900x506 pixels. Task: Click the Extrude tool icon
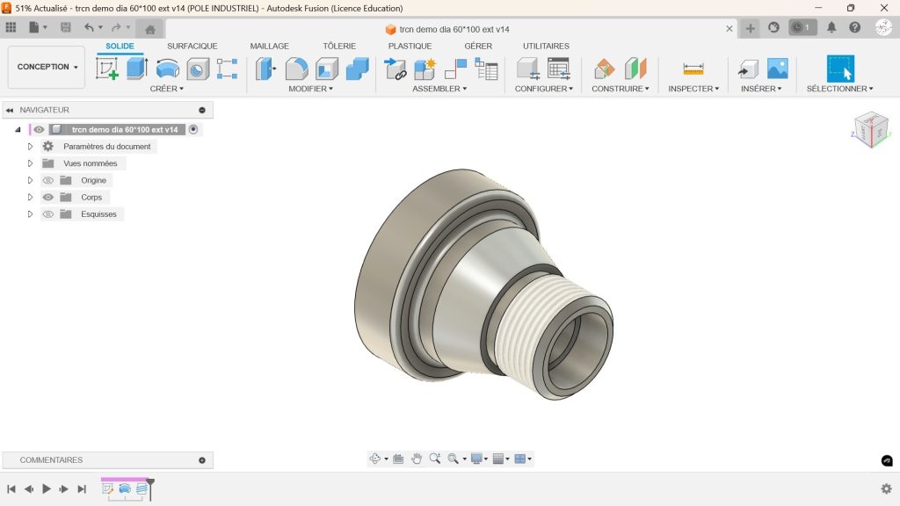[x=136, y=69]
